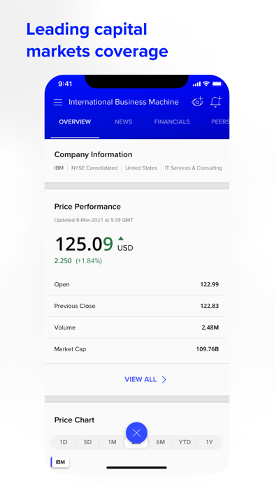The width and height of the screenshot is (274, 486).
Task: Choose YTD chart range
Action: tap(185, 442)
